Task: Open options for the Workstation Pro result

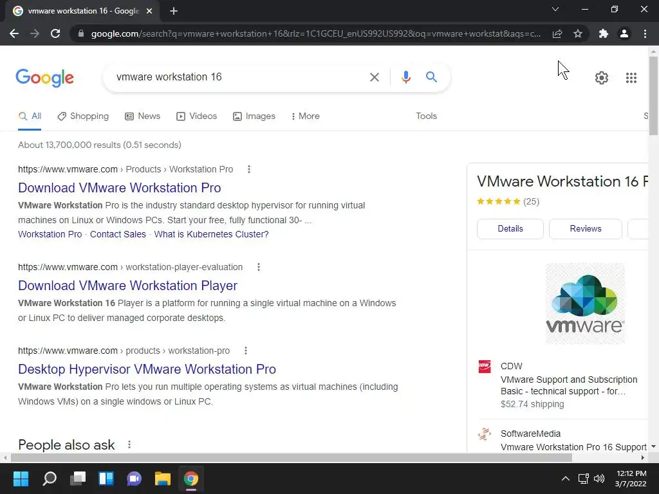Action: click(x=249, y=169)
